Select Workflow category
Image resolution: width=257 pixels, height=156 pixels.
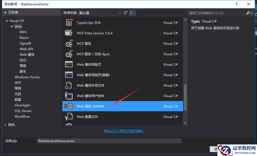pyautogui.click(x=22, y=117)
